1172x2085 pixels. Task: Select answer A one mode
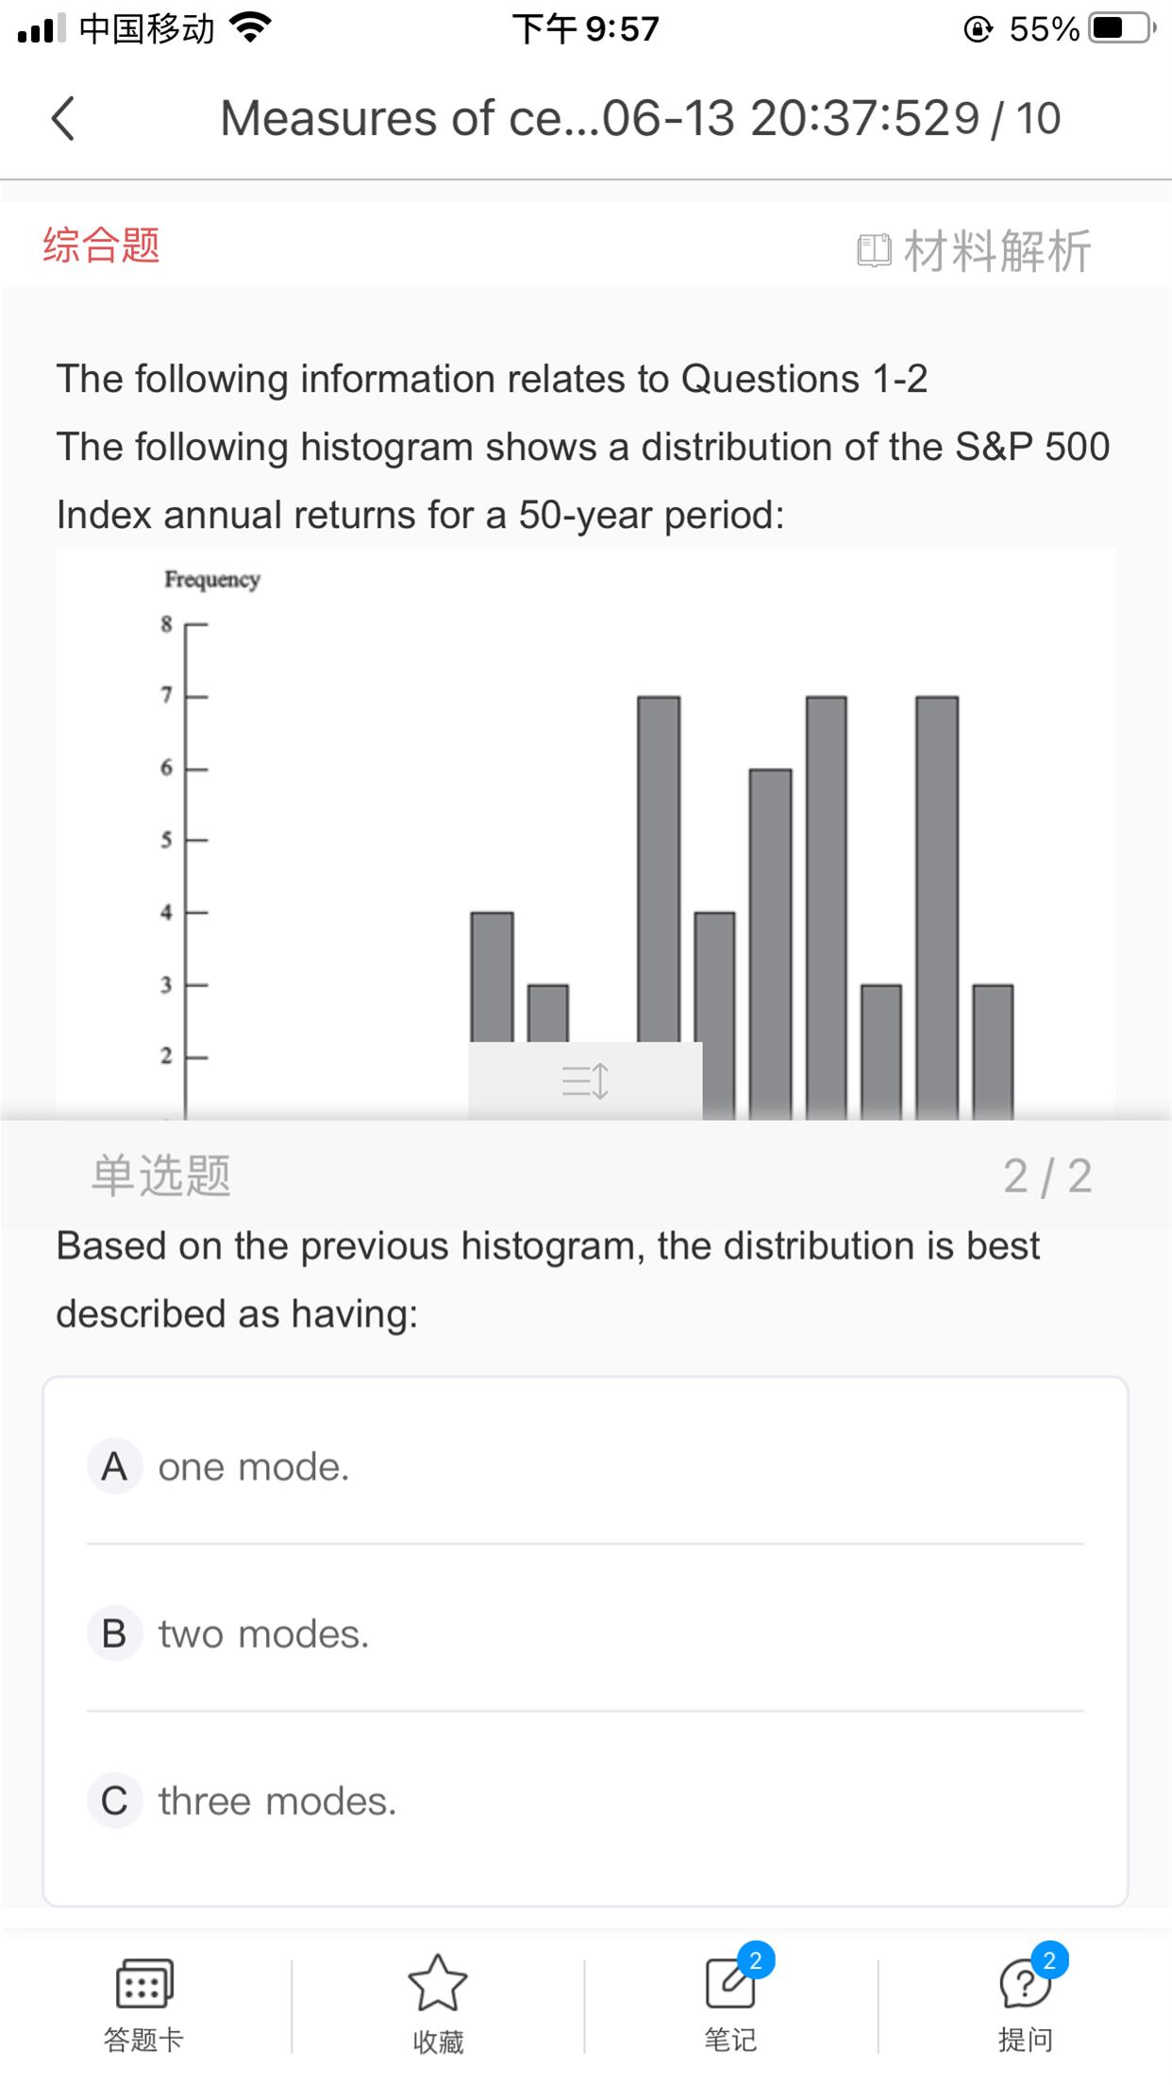coord(254,1466)
